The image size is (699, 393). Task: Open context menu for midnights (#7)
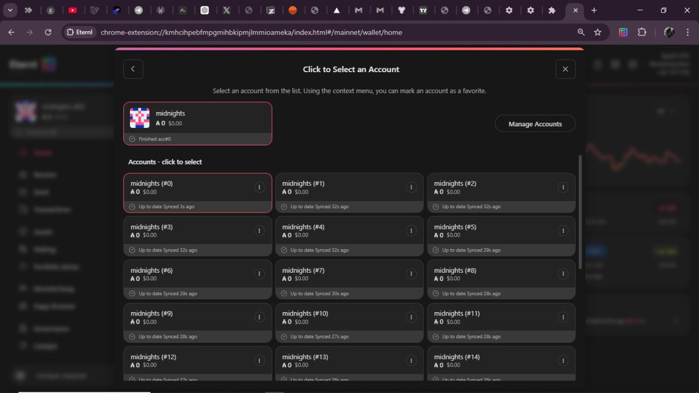click(411, 274)
